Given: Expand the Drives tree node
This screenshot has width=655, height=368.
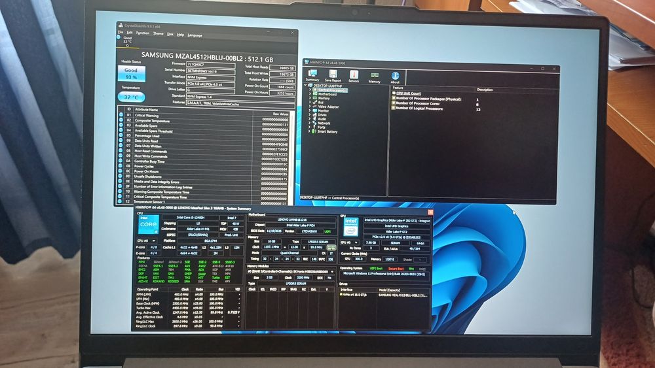Looking at the screenshot, I should click(310, 115).
